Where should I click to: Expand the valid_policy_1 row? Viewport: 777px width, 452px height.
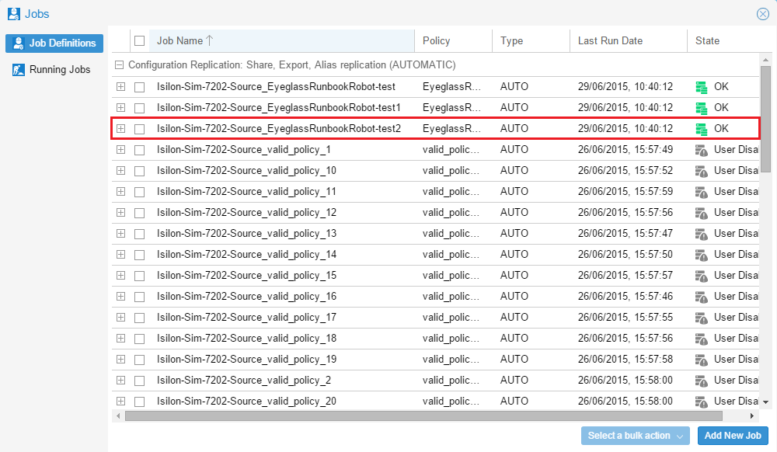point(121,150)
